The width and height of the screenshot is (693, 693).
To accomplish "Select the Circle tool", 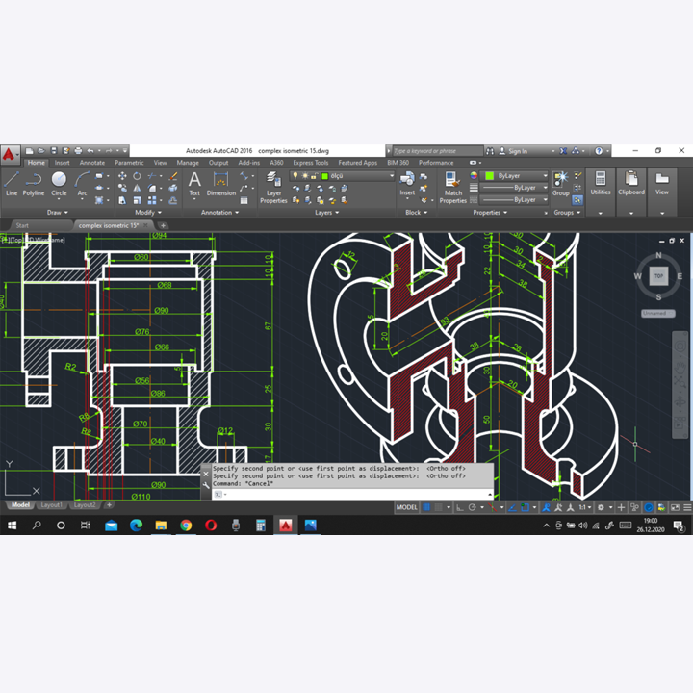I will [59, 183].
